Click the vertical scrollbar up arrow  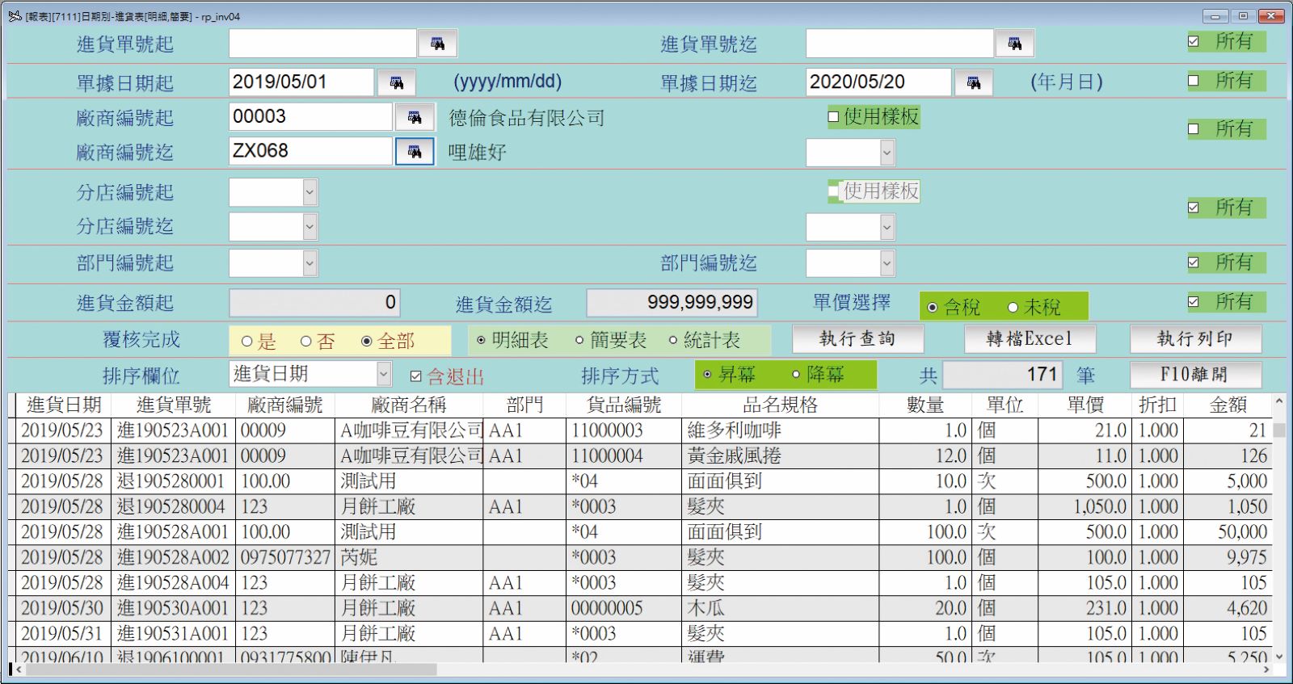(1279, 401)
